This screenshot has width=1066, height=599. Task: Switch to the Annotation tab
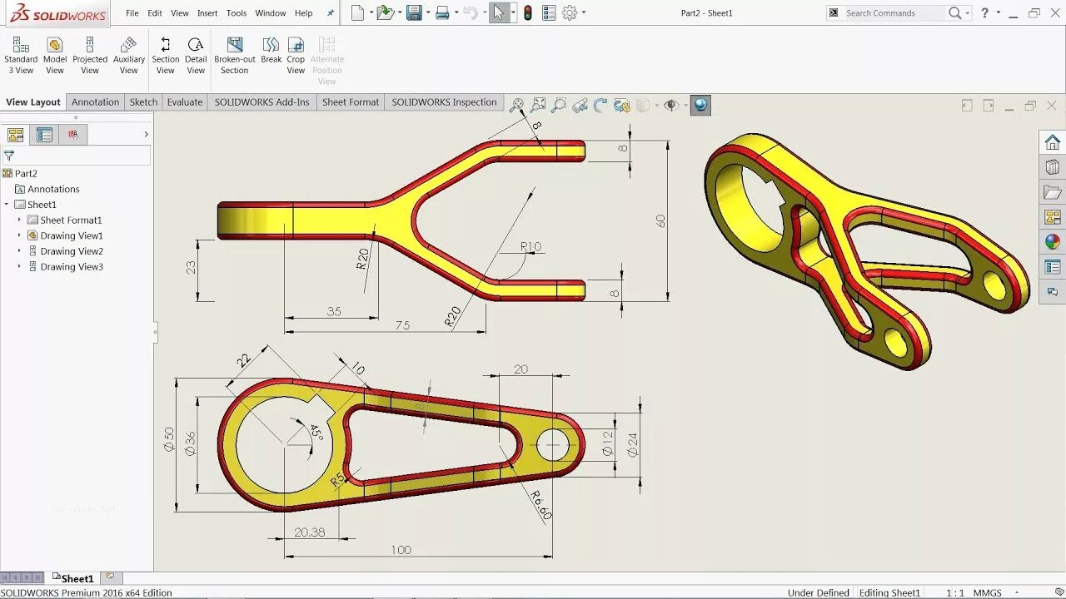tap(95, 101)
